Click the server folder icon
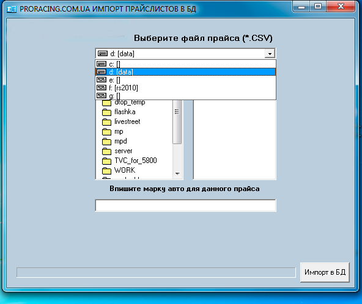Image resolution: width=362 pixels, height=304 pixels. [106, 151]
